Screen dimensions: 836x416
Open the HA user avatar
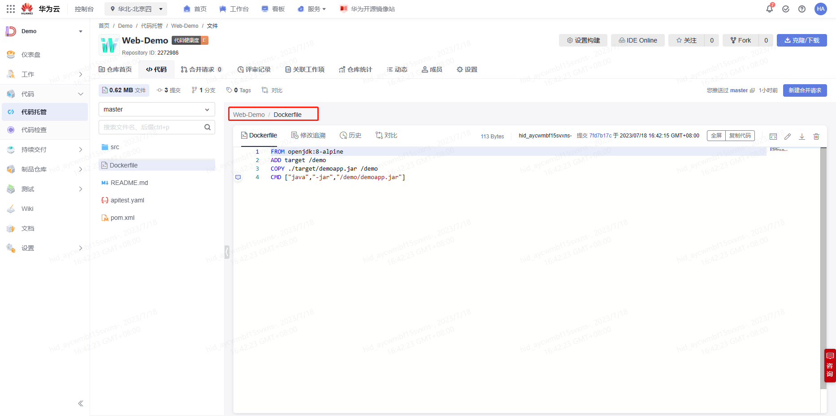pyautogui.click(x=821, y=9)
